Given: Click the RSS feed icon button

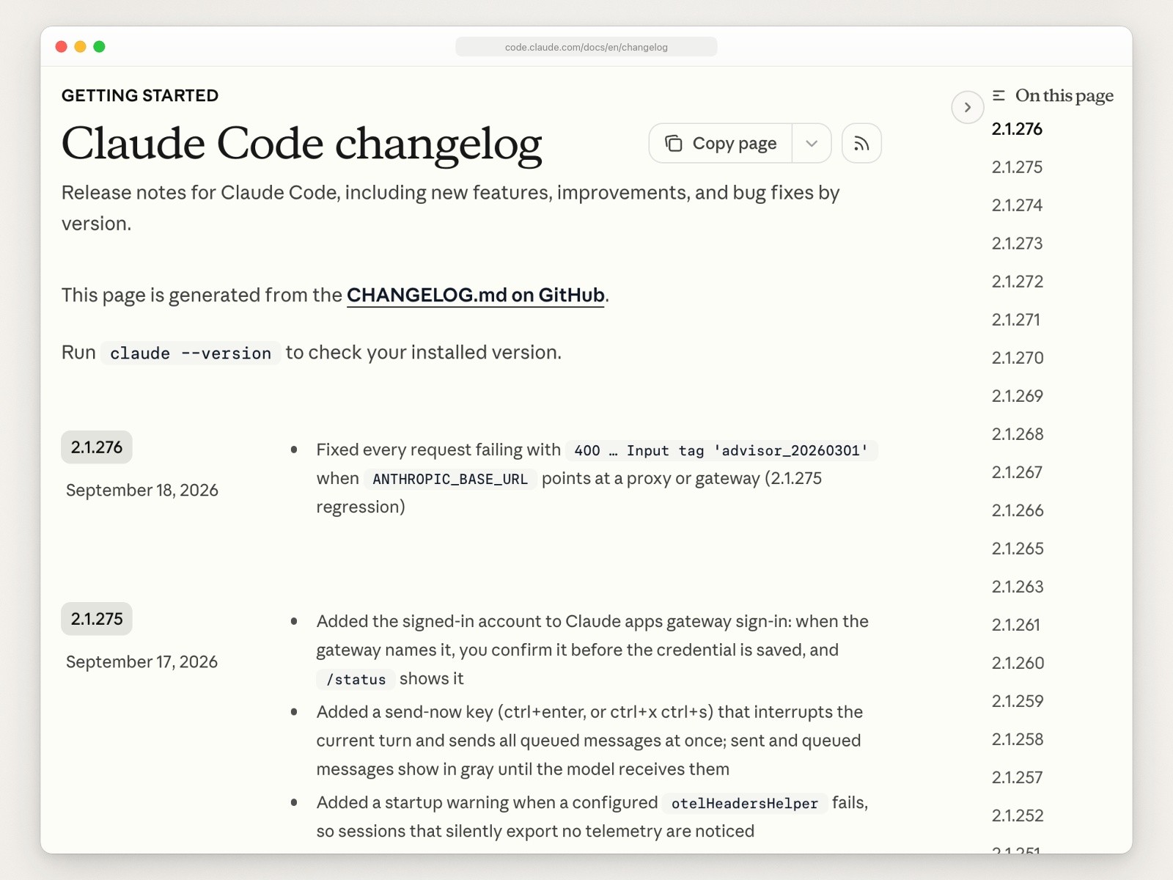Looking at the screenshot, I should [861, 143].
